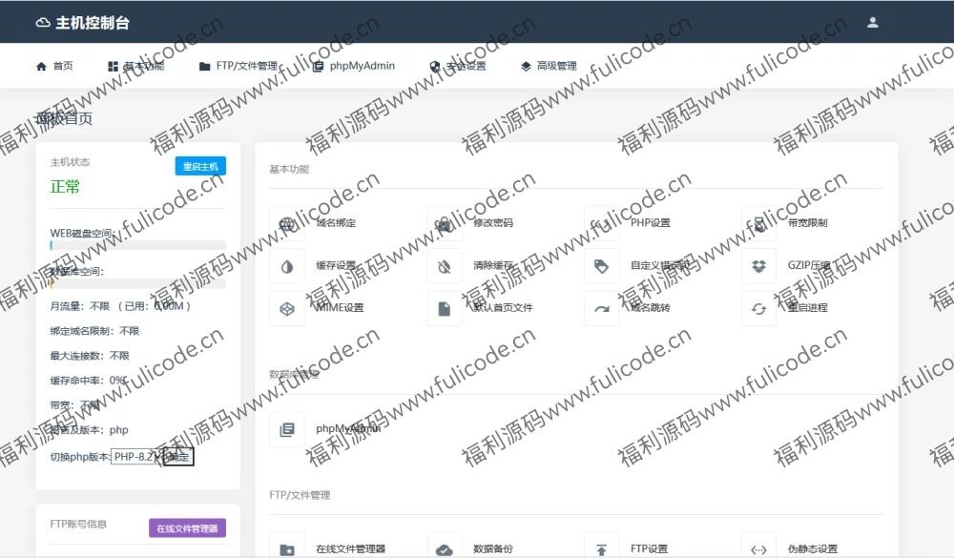
Task: Click the 重启进程 refresh icon
Action: (758, 309)
